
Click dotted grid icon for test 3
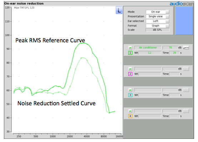click(x=186, y=90)
